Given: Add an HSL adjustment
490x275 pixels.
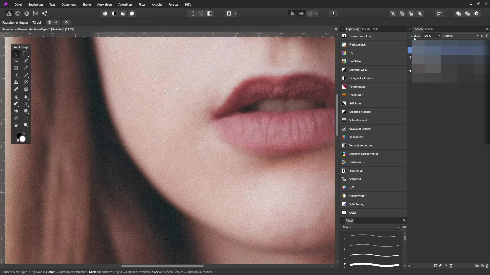Looking at the screenshot, I should (x=373, y=53).
